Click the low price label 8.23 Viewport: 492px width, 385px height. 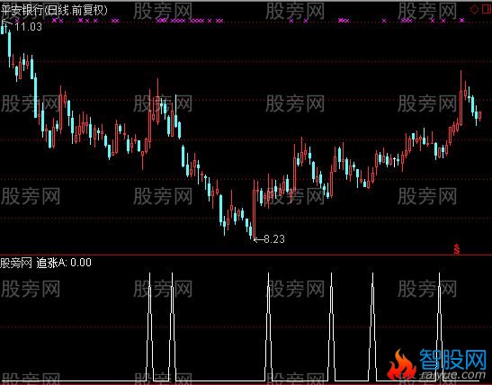274,239
